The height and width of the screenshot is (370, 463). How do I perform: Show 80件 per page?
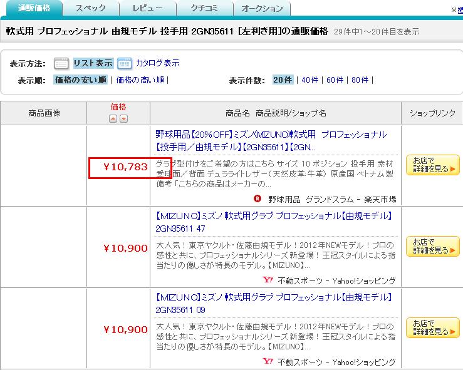pos(360,80)
